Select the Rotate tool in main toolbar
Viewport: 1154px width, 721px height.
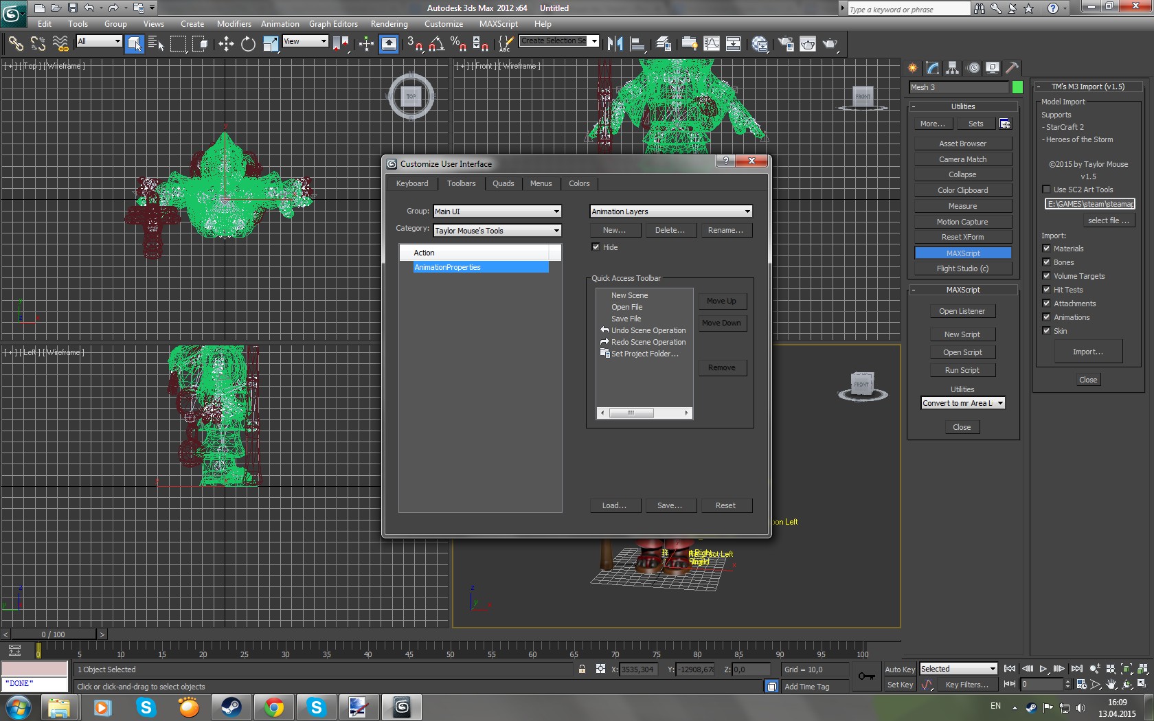[248, 44]
